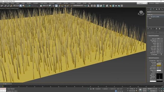Toggle Pin Stack in modifier panel
The width and height of the screenshot is (164, 92).
[148, 29]
